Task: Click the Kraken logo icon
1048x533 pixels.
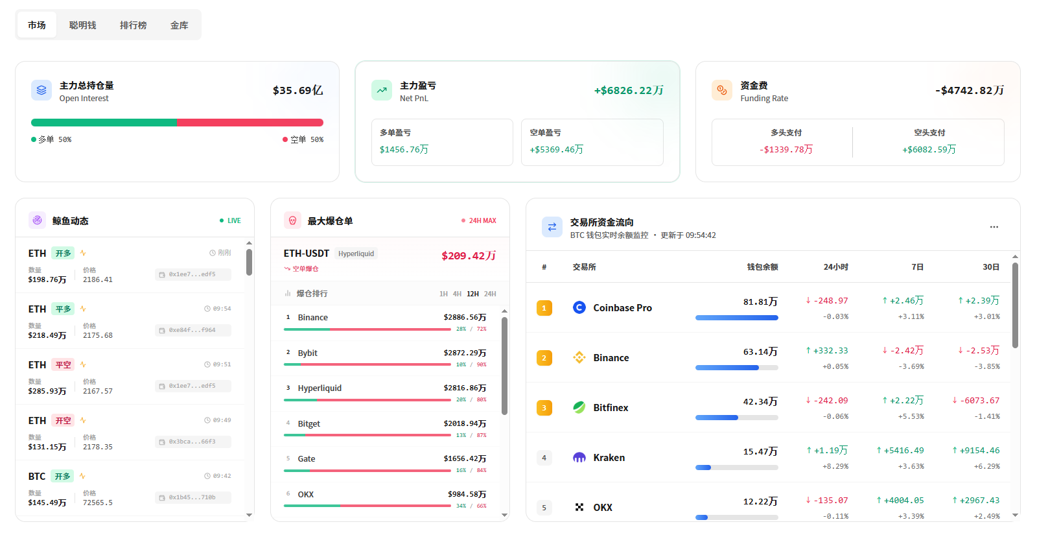Action: [x=579, y=457]
